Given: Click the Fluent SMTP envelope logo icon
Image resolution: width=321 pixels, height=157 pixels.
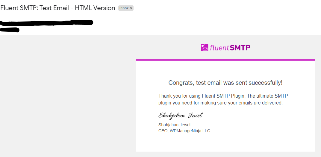Looking at the screenshot, I should tap(204, 48).
